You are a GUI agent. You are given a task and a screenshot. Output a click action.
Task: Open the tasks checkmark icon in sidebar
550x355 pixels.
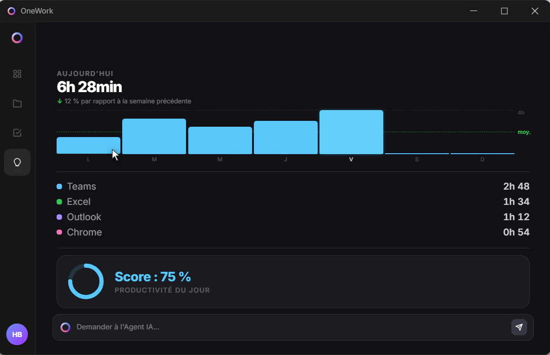coord(17,133)
